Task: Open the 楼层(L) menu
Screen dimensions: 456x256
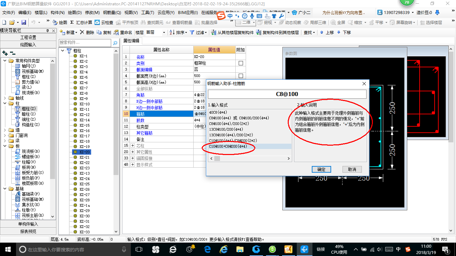Action: click(x=41, y=13)
